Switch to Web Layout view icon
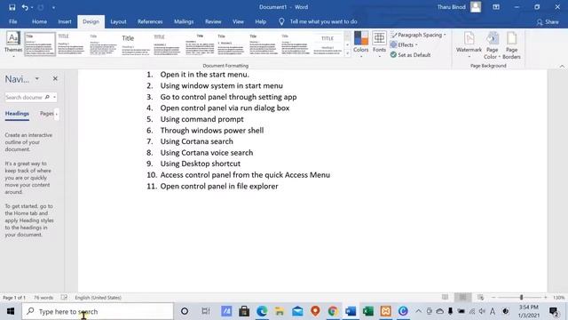 coord(481,297)
